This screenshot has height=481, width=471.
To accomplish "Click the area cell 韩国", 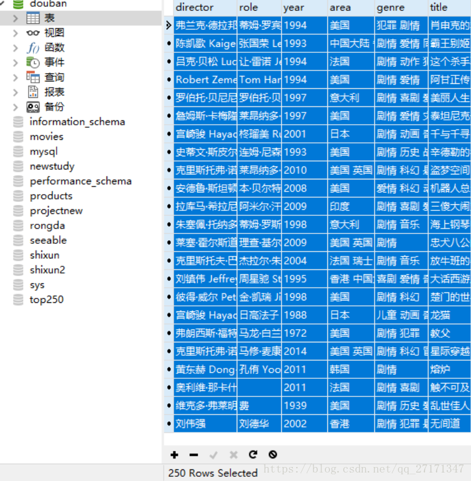I will point(351,369).
